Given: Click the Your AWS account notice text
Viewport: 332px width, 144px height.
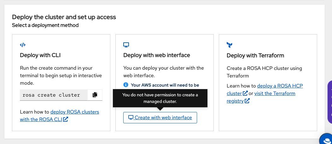Looking at the screenshot, I should tap(165, 85).
